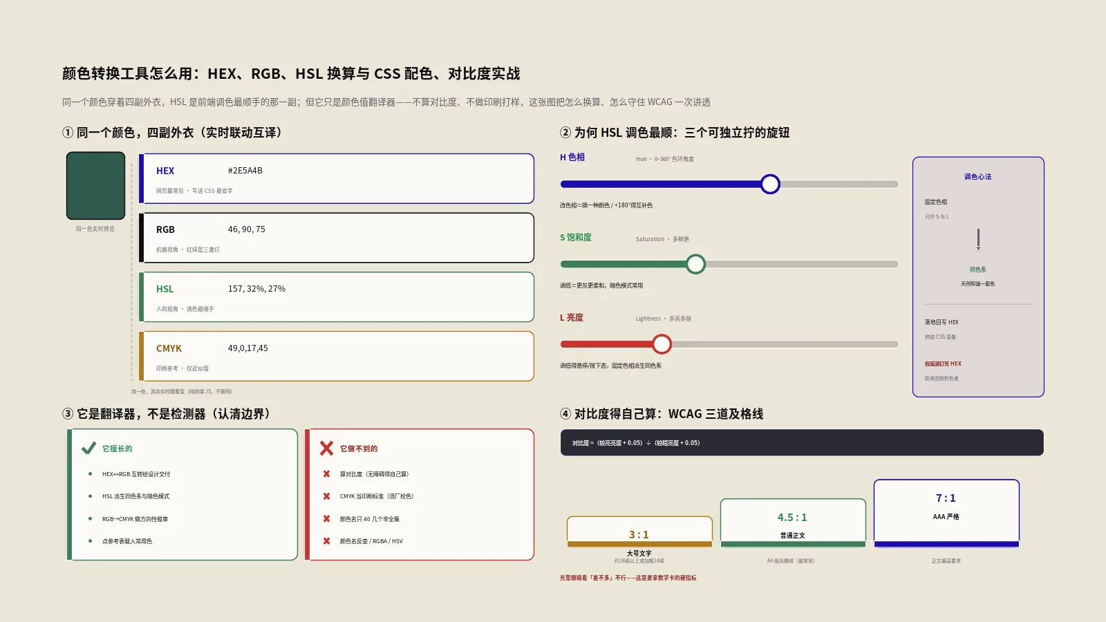The height and width of the screenshot is (622, 1106).
Task: Click the red X icon next to CMYK 当印刷标准
Action: click(x=326, y=496)
